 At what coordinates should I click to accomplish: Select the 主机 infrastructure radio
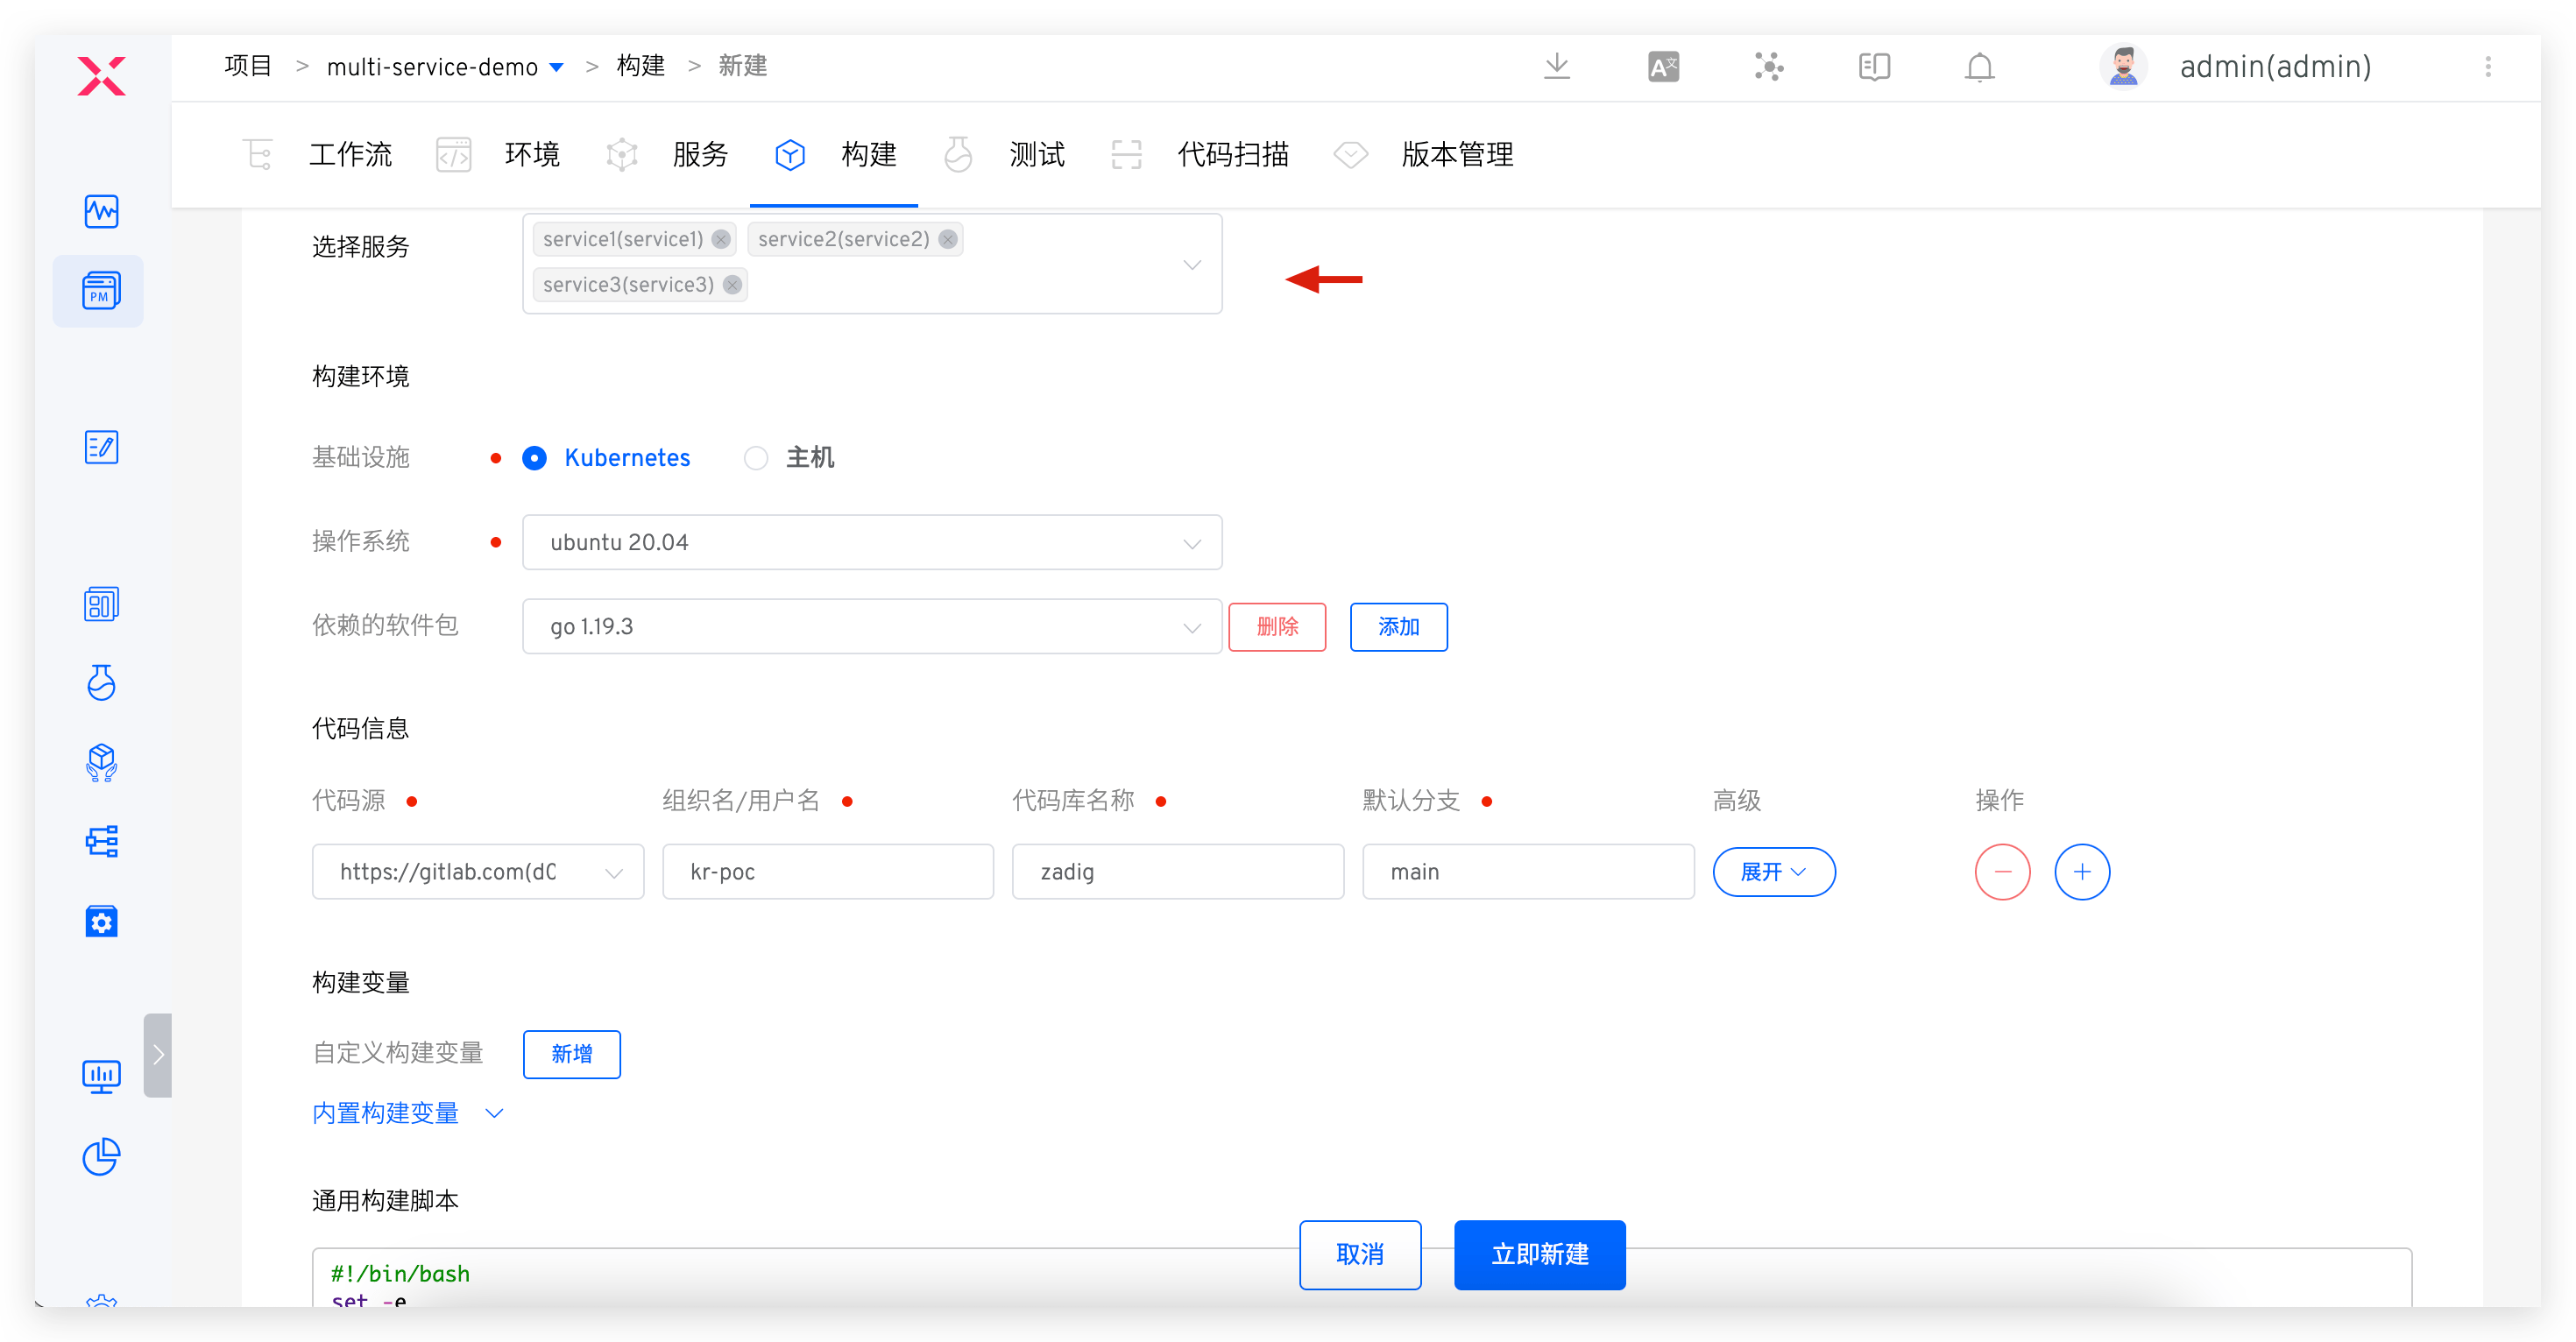point(756,458)
